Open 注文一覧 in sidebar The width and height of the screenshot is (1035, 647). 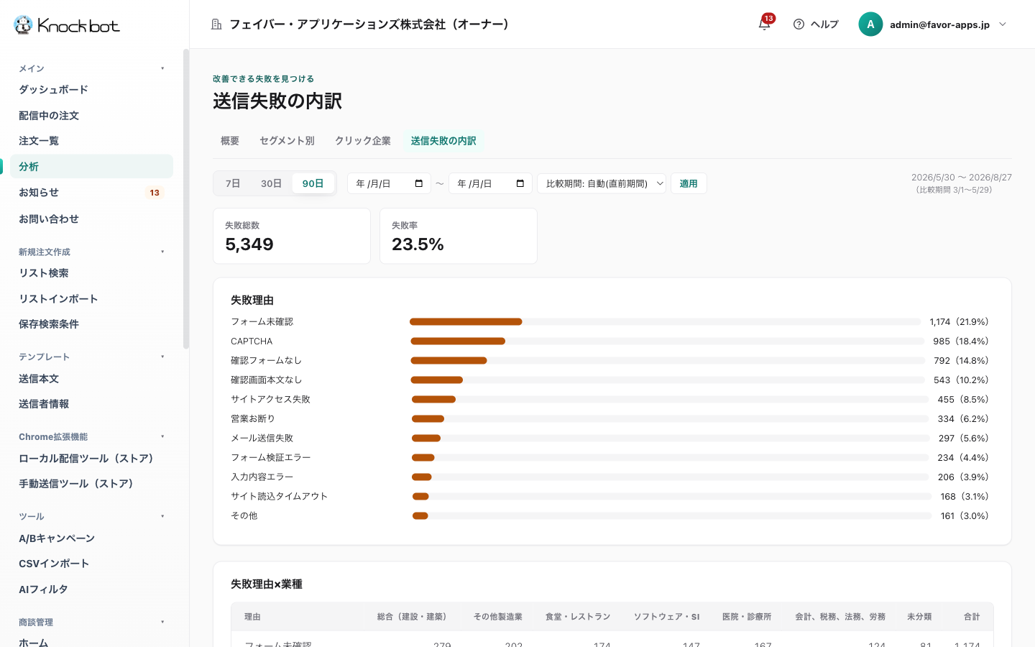click(x=91, y=141)
